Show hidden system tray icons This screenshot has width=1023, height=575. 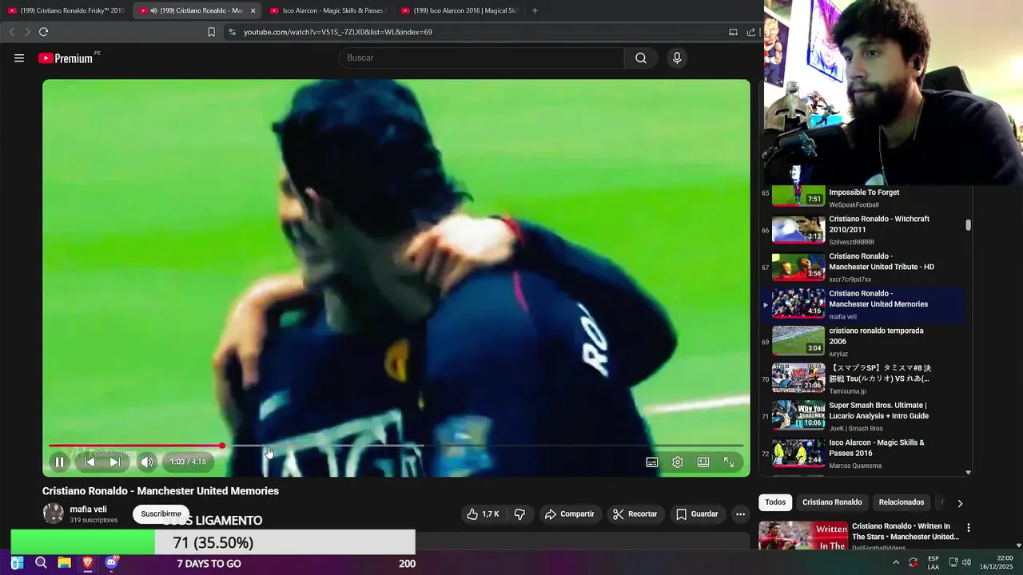(896, 563)
